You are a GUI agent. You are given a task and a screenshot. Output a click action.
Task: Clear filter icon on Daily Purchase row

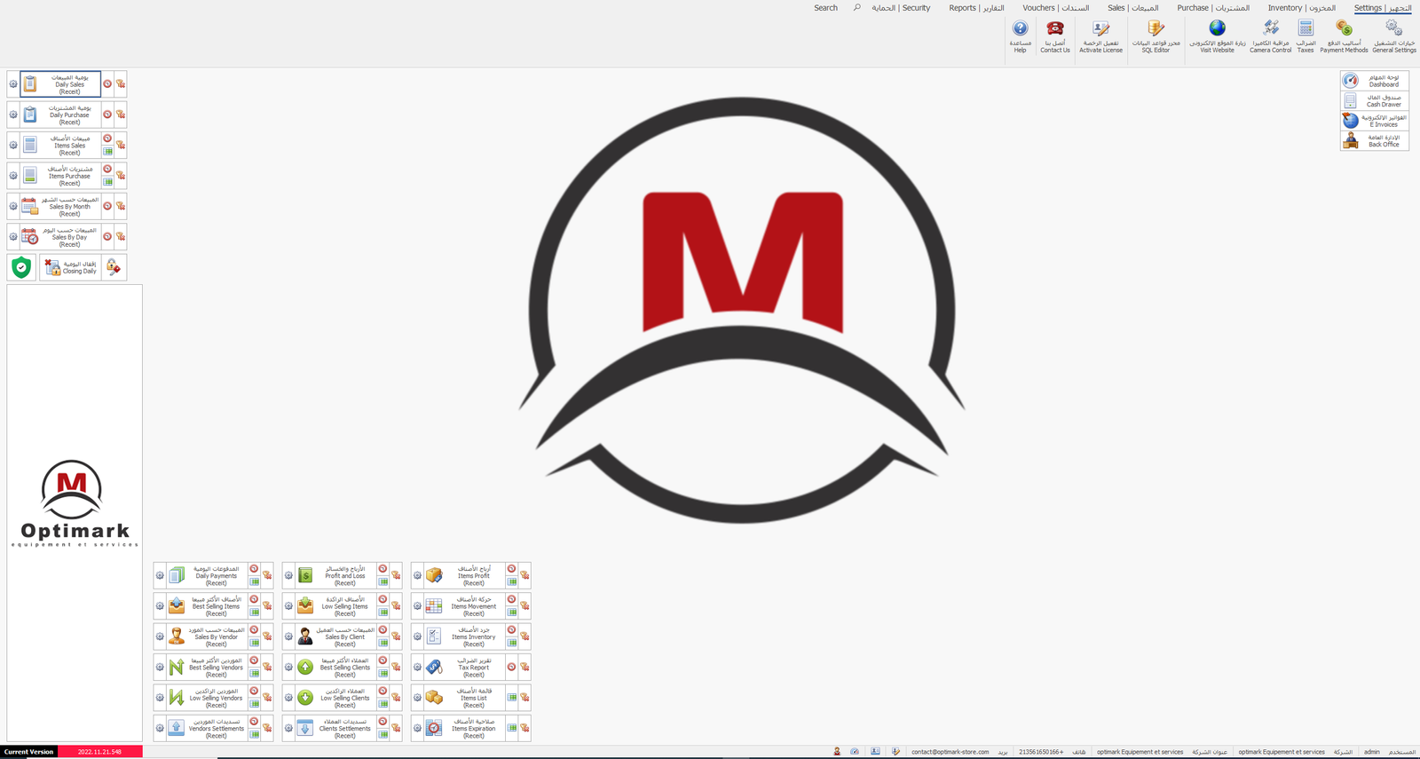point(121,115)
